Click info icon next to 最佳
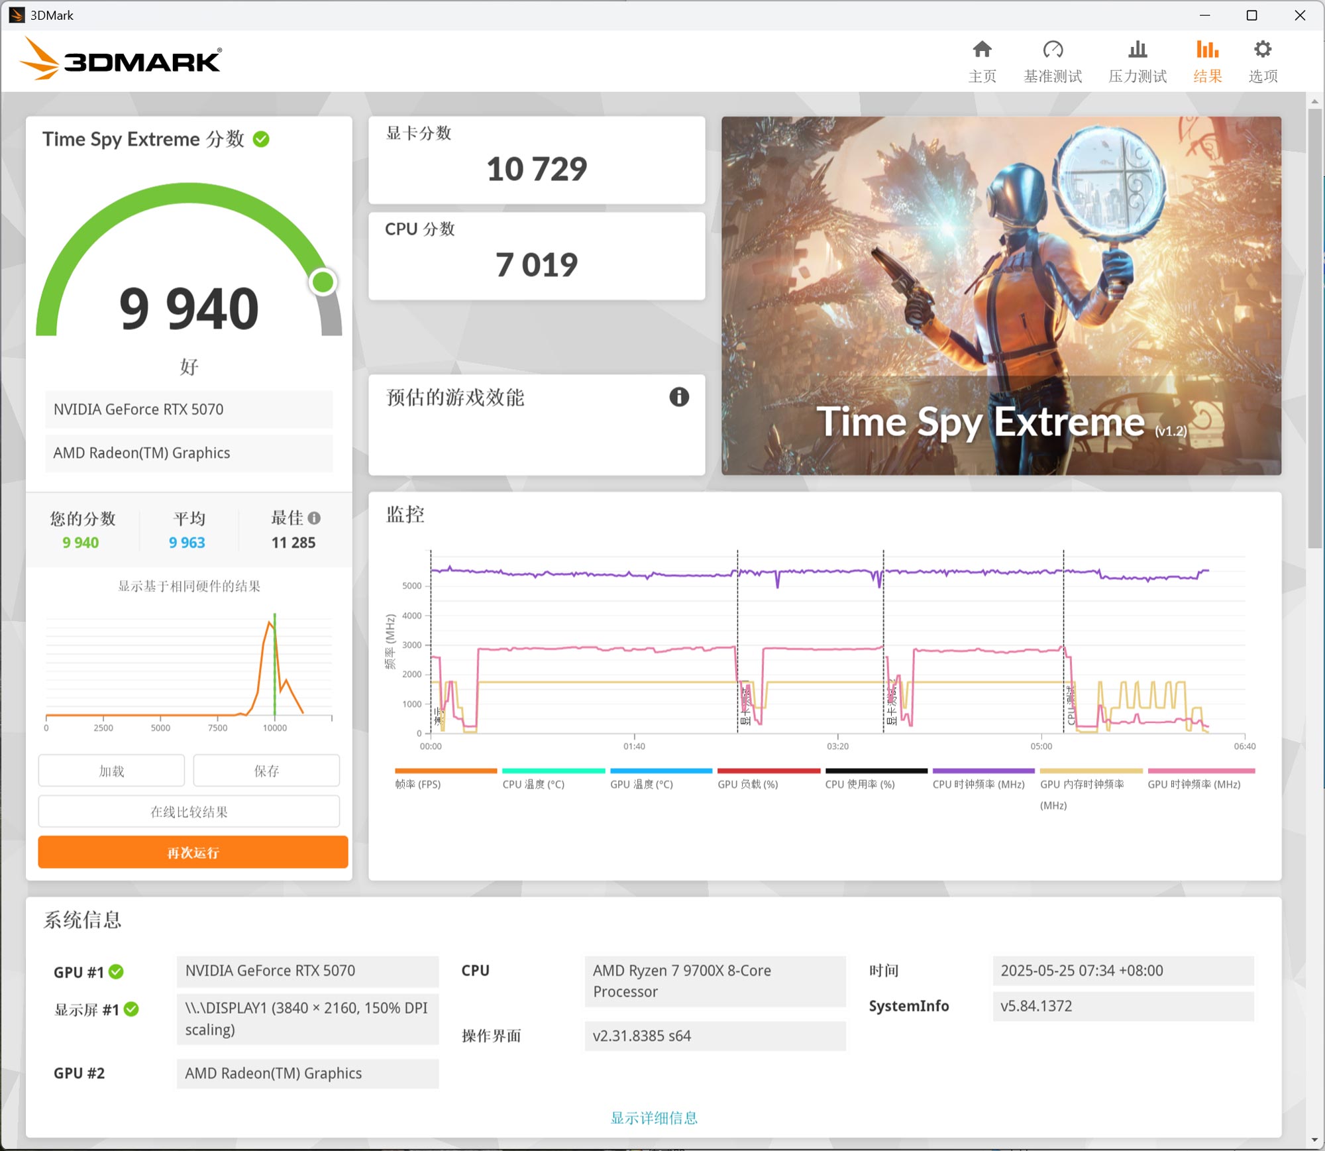Viewport: 1325px width, 1151px height. coord(314,518)
